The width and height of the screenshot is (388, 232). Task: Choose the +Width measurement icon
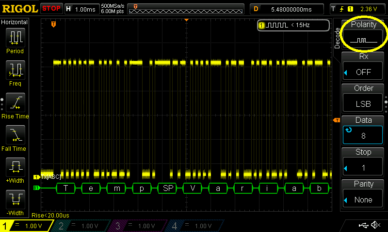click(x=15, y=168)
